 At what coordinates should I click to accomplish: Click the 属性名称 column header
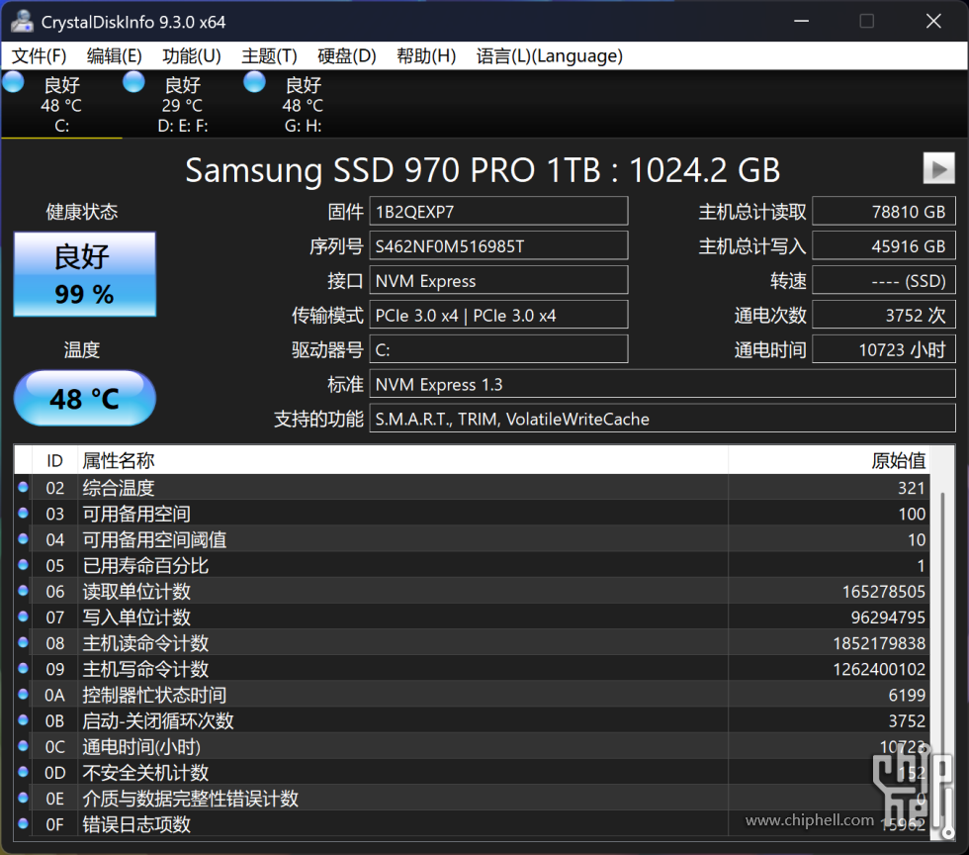click(x=402, y=460)
